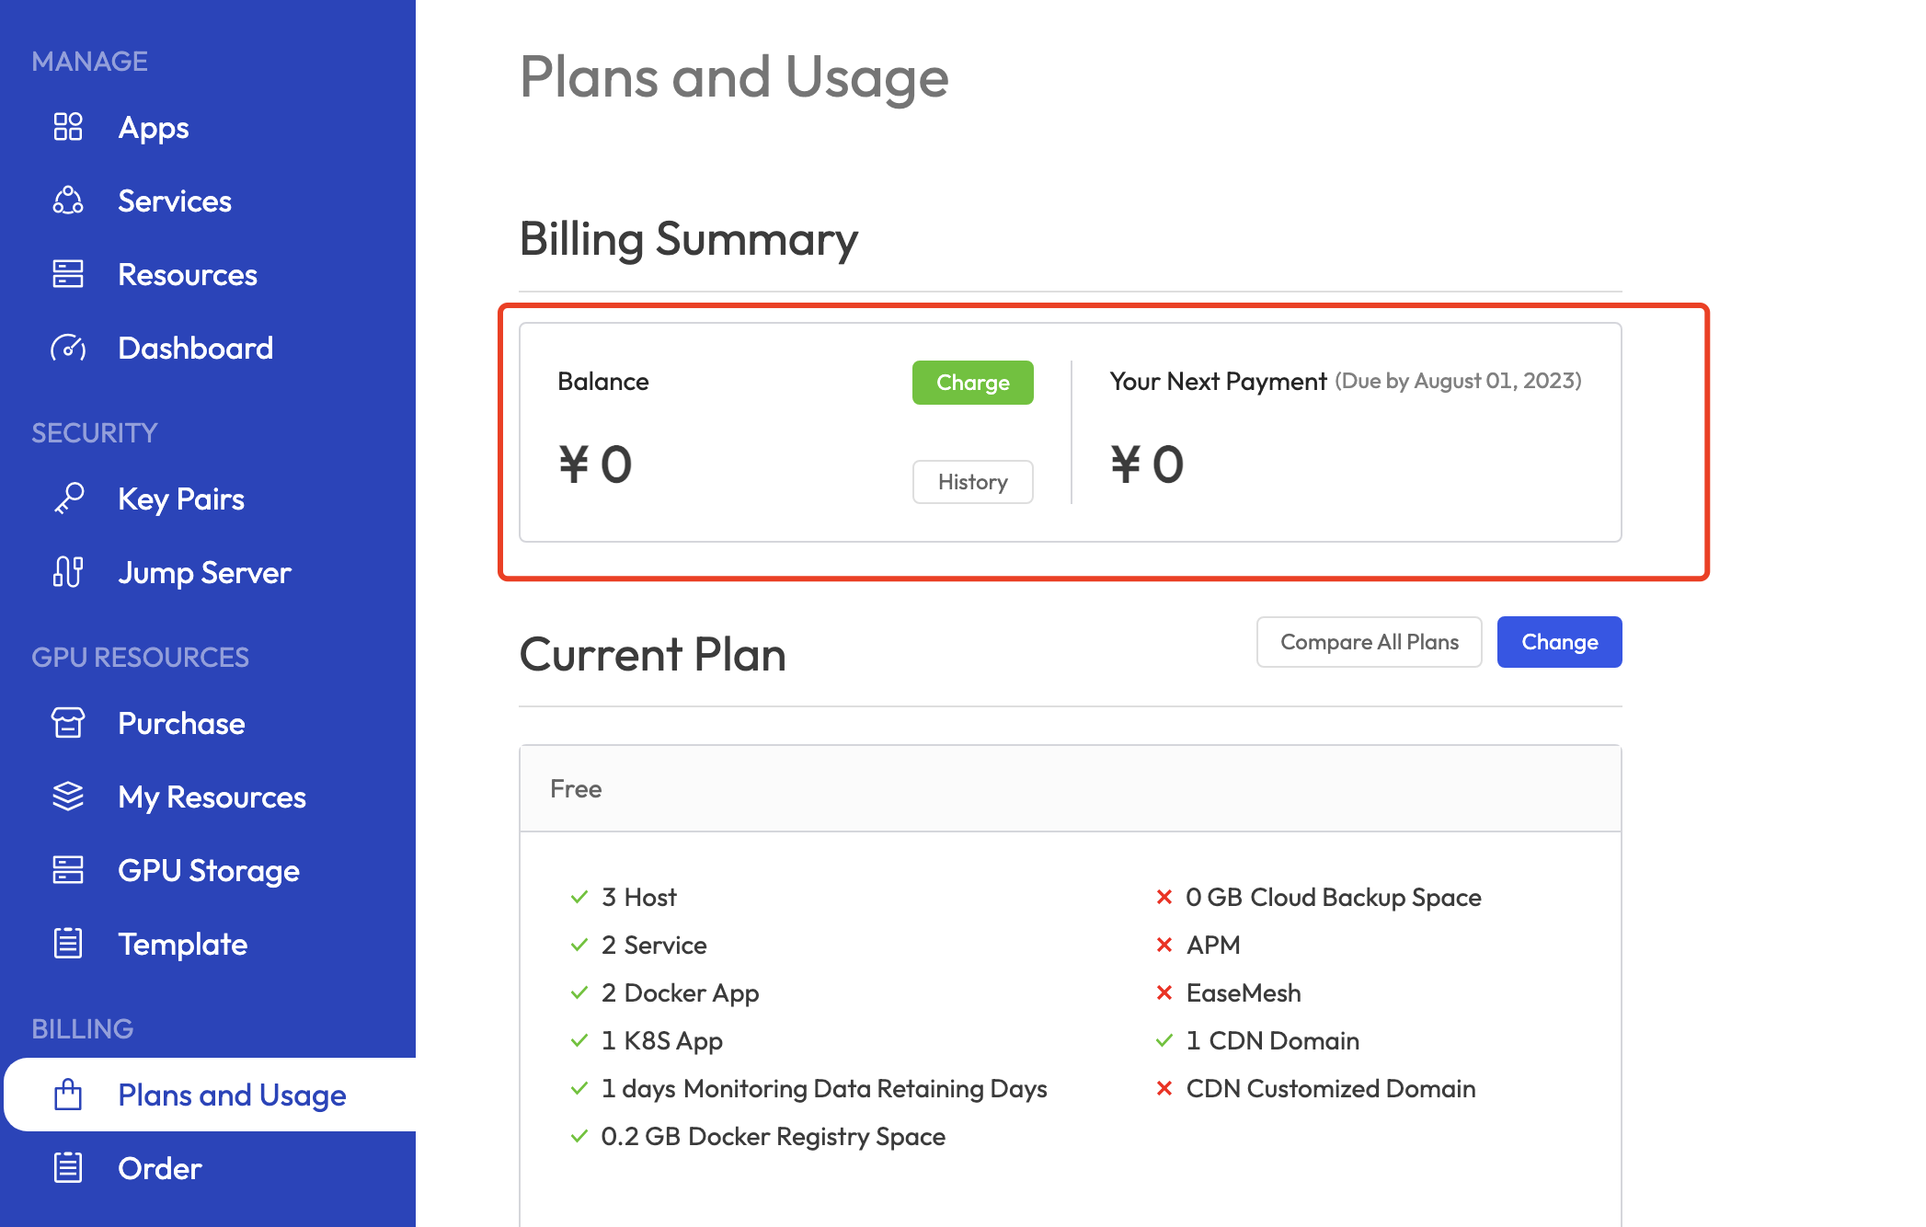Select the Free plan header row
Viewport: 1926px width, 1227px height.
coord(1070,789)
